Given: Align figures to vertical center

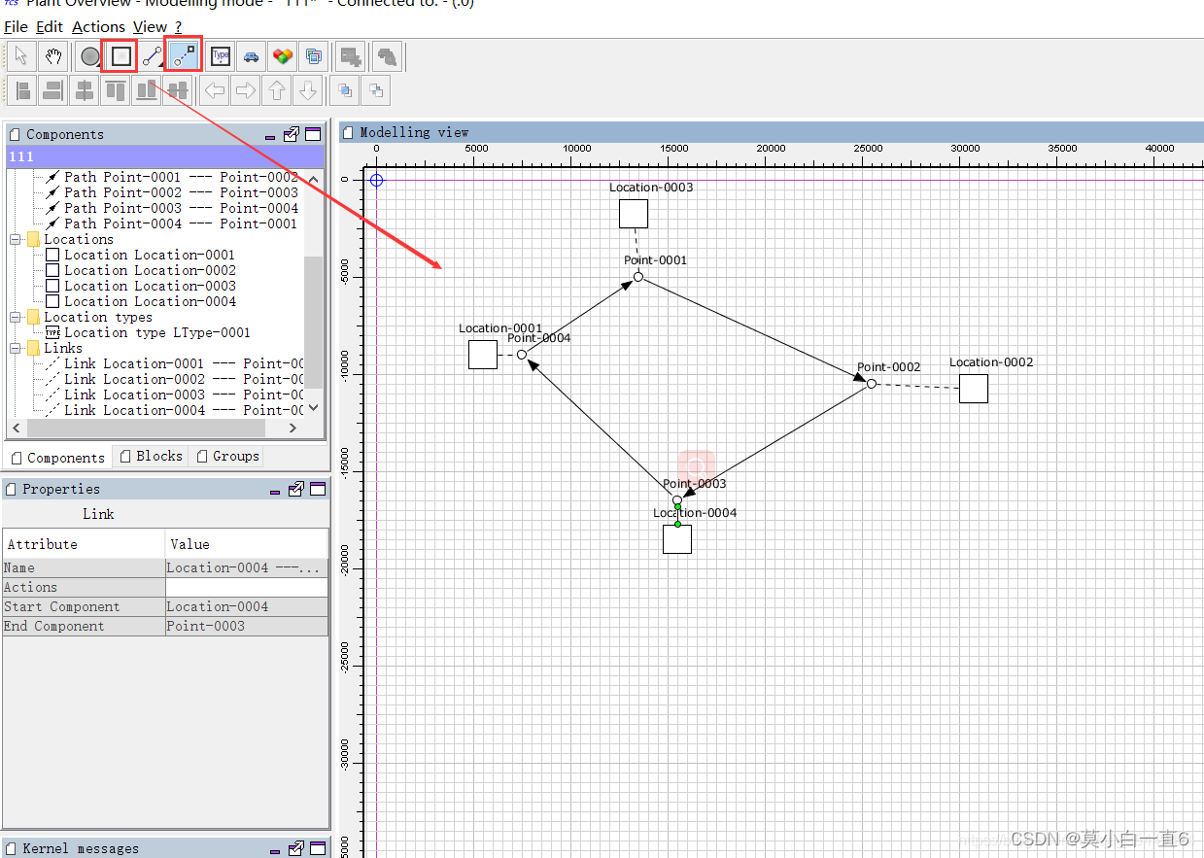Looking at the screenshot, I should point(177,91).
